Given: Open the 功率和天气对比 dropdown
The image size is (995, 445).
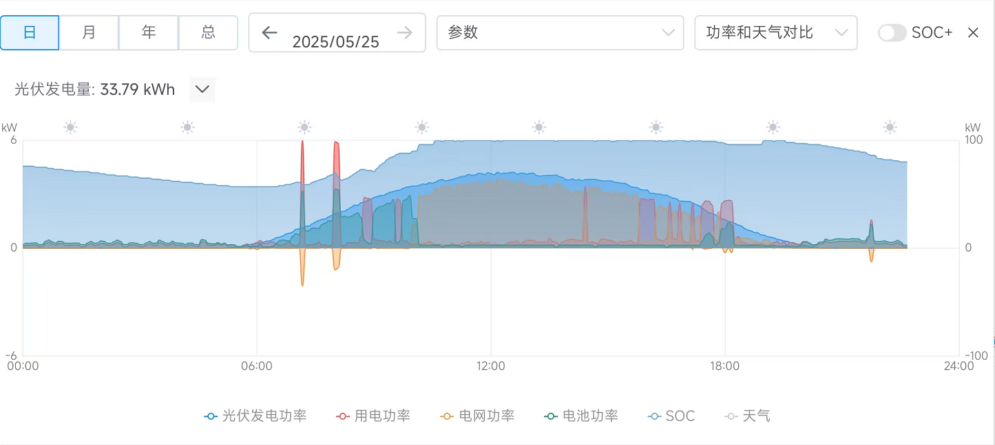Looking at the screenshot, I should pyautogui.click(x=775, y=32).
